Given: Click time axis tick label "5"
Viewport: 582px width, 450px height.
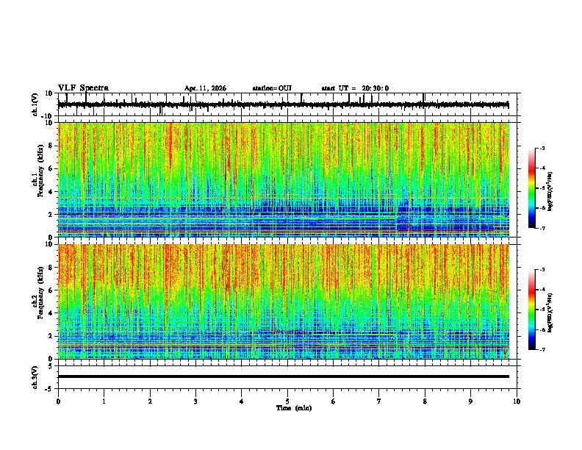Looking at the screenshot, I should click(x=287, y=401).
